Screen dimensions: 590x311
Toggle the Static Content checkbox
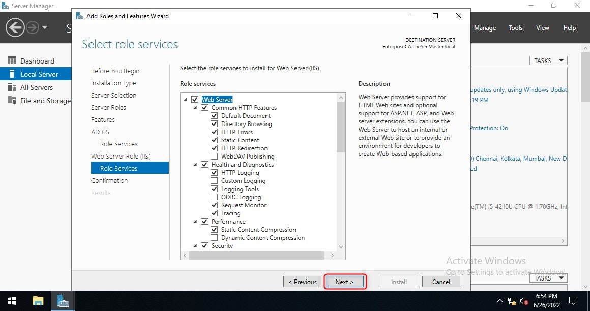[x=214, y=140]
